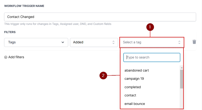
Task: Open the Tags filter type dropdown
Action: (x=36, y=42)
